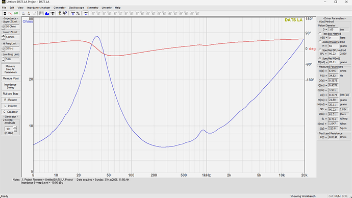Click the R - Resistor button

(x=11, y=100)
